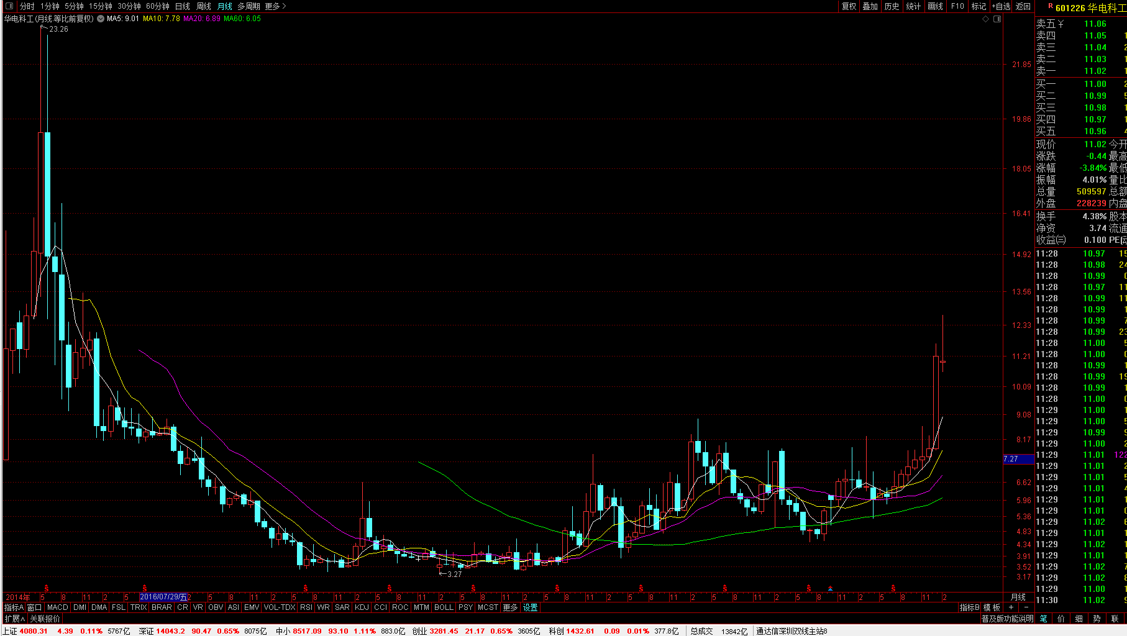Select the 月线 monthly chart tab

[x=225, y=6]
